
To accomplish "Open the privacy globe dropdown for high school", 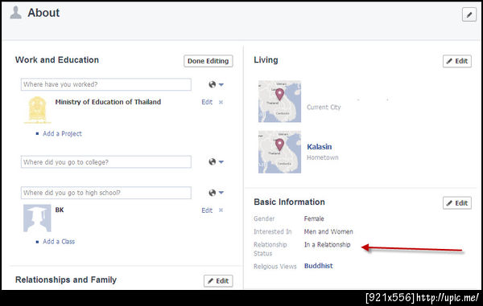I will point(216,193).
